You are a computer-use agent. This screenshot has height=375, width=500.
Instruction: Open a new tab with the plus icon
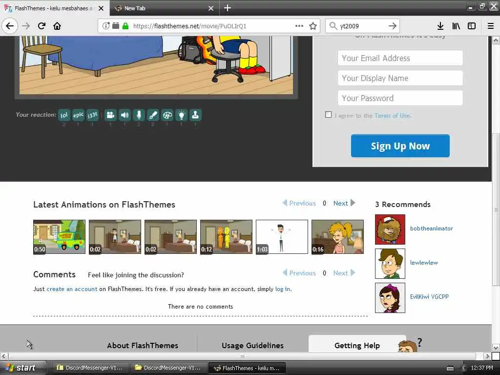[228, 8]
